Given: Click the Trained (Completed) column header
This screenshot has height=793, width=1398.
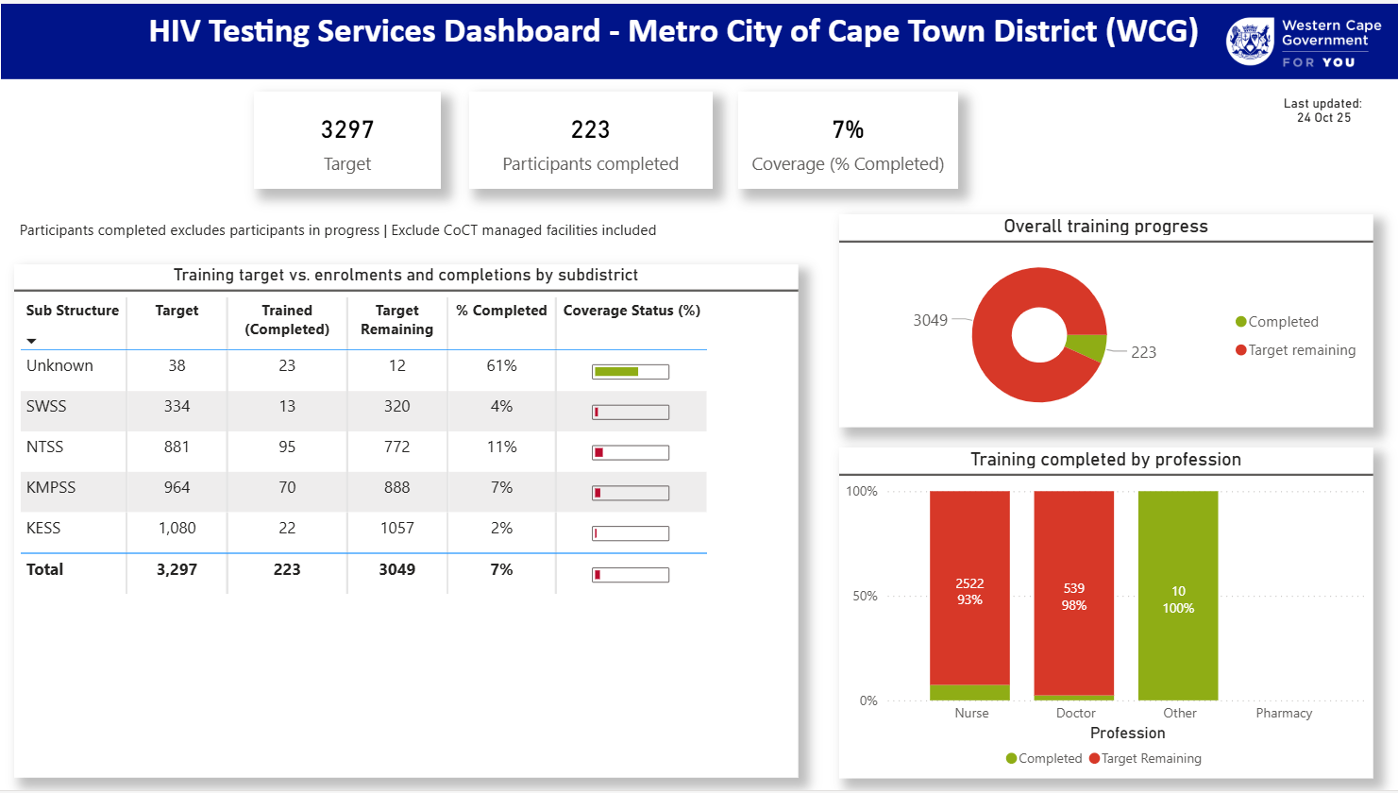Looking at the screenshot, I should 287,320.
